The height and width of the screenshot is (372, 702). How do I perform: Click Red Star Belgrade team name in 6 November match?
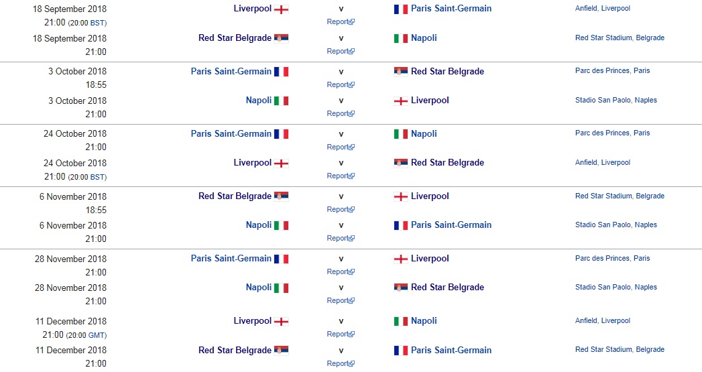pos(235,196)
